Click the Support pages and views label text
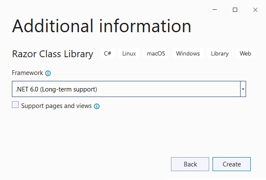This screenshot has width=266, height=180. [x=56, y=106]
